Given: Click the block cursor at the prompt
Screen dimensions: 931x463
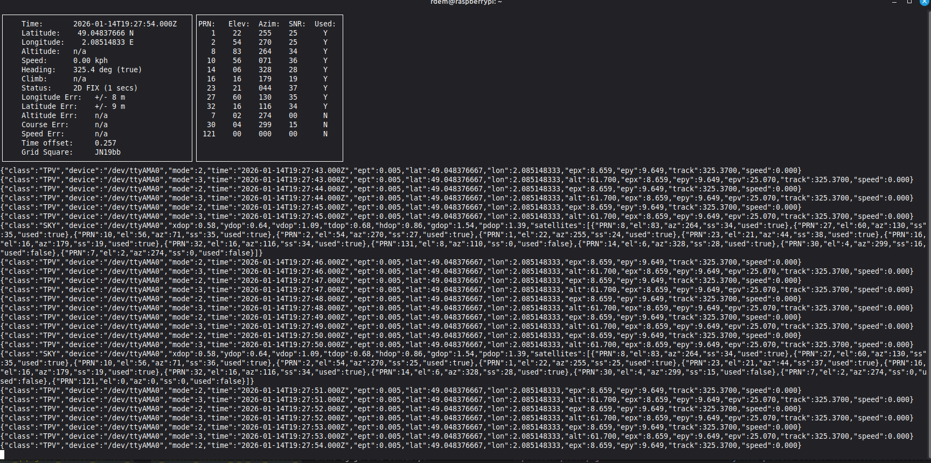Looking at the screenshot, I should coord(2,454).
